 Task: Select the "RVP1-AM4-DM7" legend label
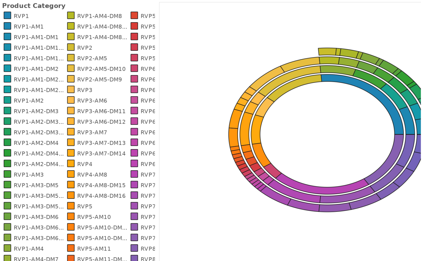(x=36, y=259)
